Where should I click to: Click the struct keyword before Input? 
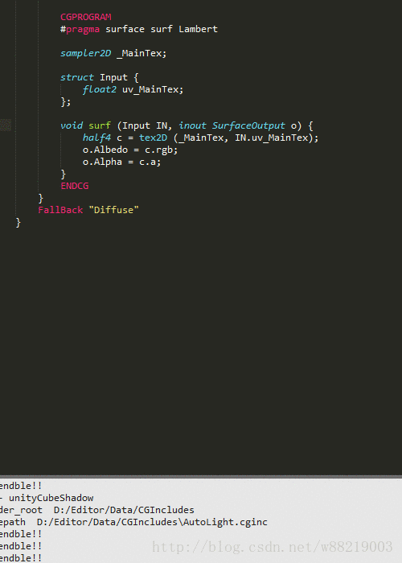(77, 77)
